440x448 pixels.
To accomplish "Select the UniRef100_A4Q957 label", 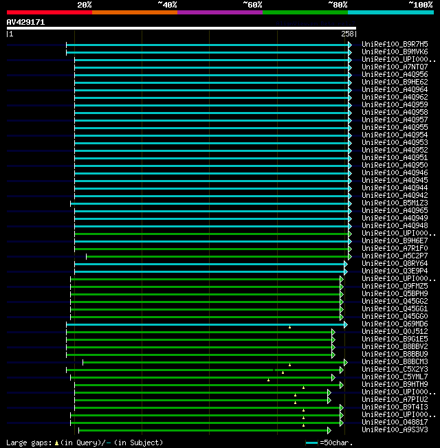I will 395,120.
